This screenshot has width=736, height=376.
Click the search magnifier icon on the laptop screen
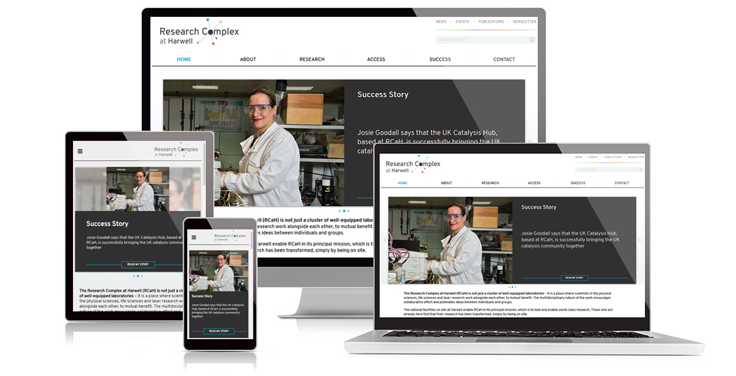[x=640, y=169]
